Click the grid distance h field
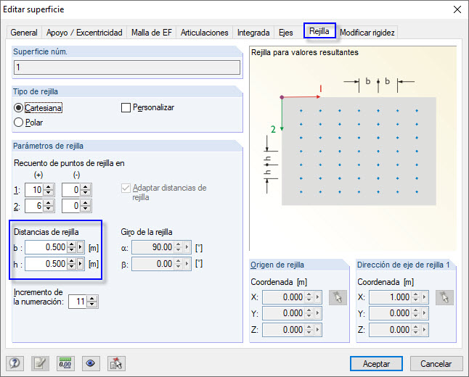469x377 pixels. tap(46, 264)
